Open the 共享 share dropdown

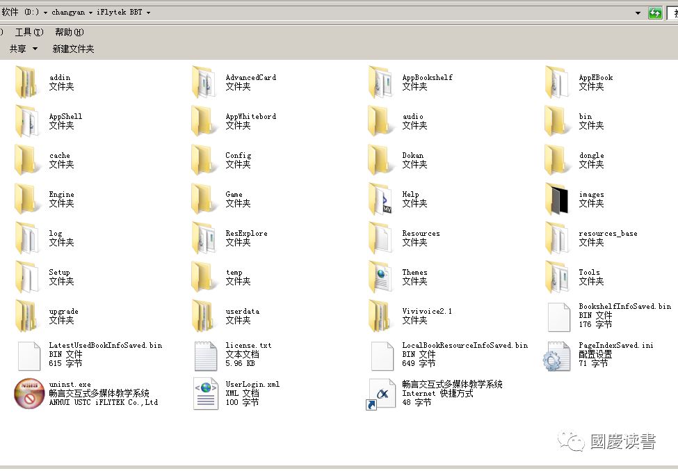(x=24, y=49)
